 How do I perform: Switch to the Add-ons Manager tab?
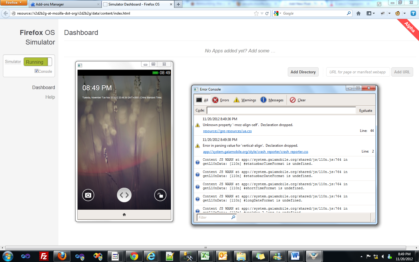tap(65, 4)
